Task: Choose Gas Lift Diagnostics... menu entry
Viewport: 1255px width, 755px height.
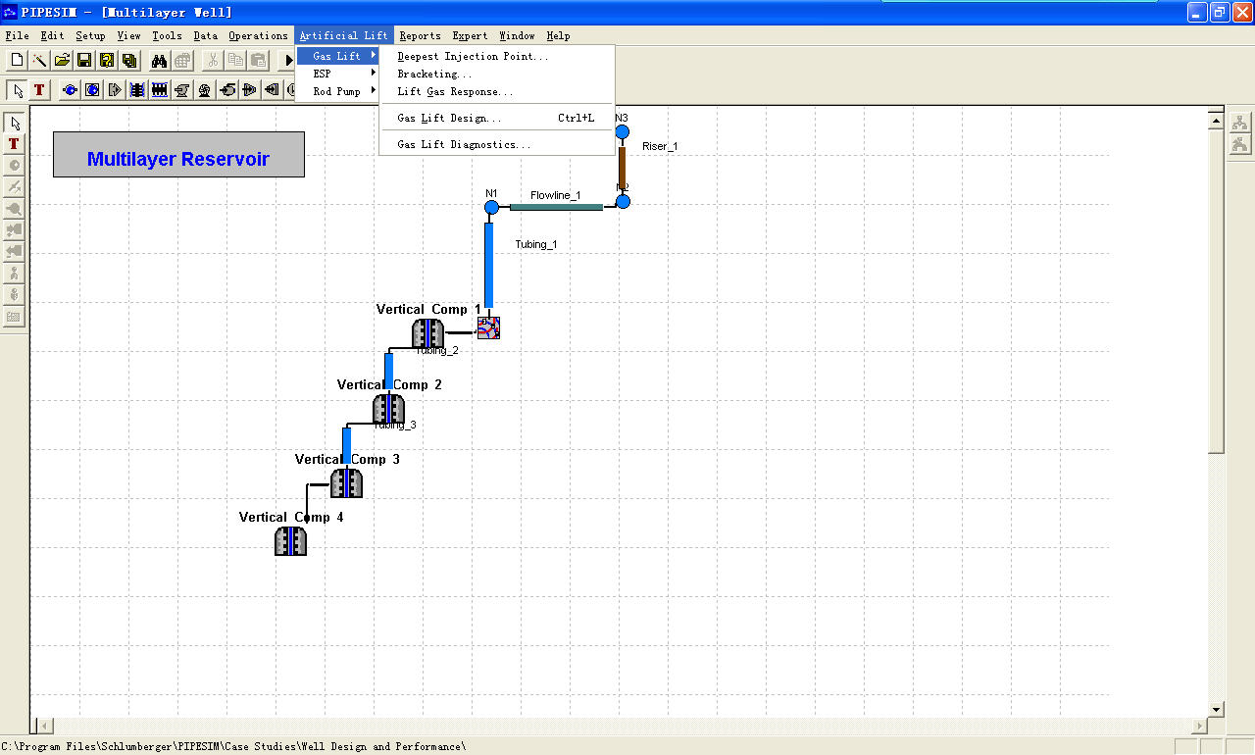Action: click(x=497, y=144)
